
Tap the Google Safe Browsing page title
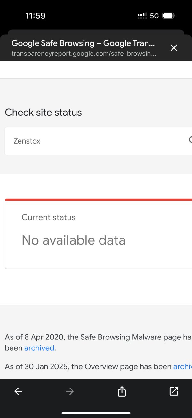[x=83, y=43]
